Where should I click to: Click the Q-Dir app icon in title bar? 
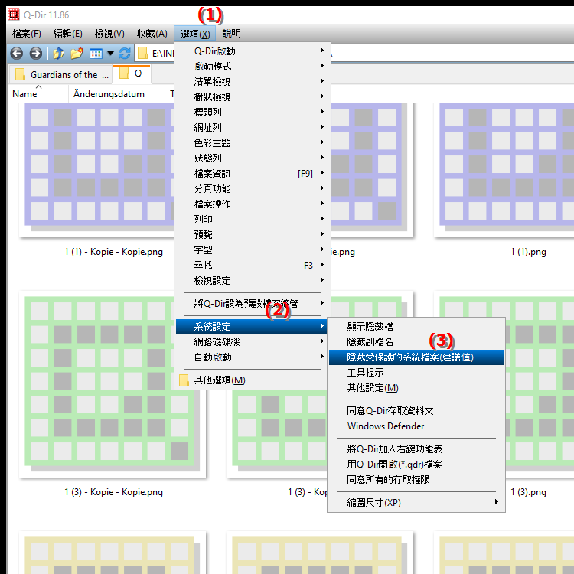(x=14, y=15)
